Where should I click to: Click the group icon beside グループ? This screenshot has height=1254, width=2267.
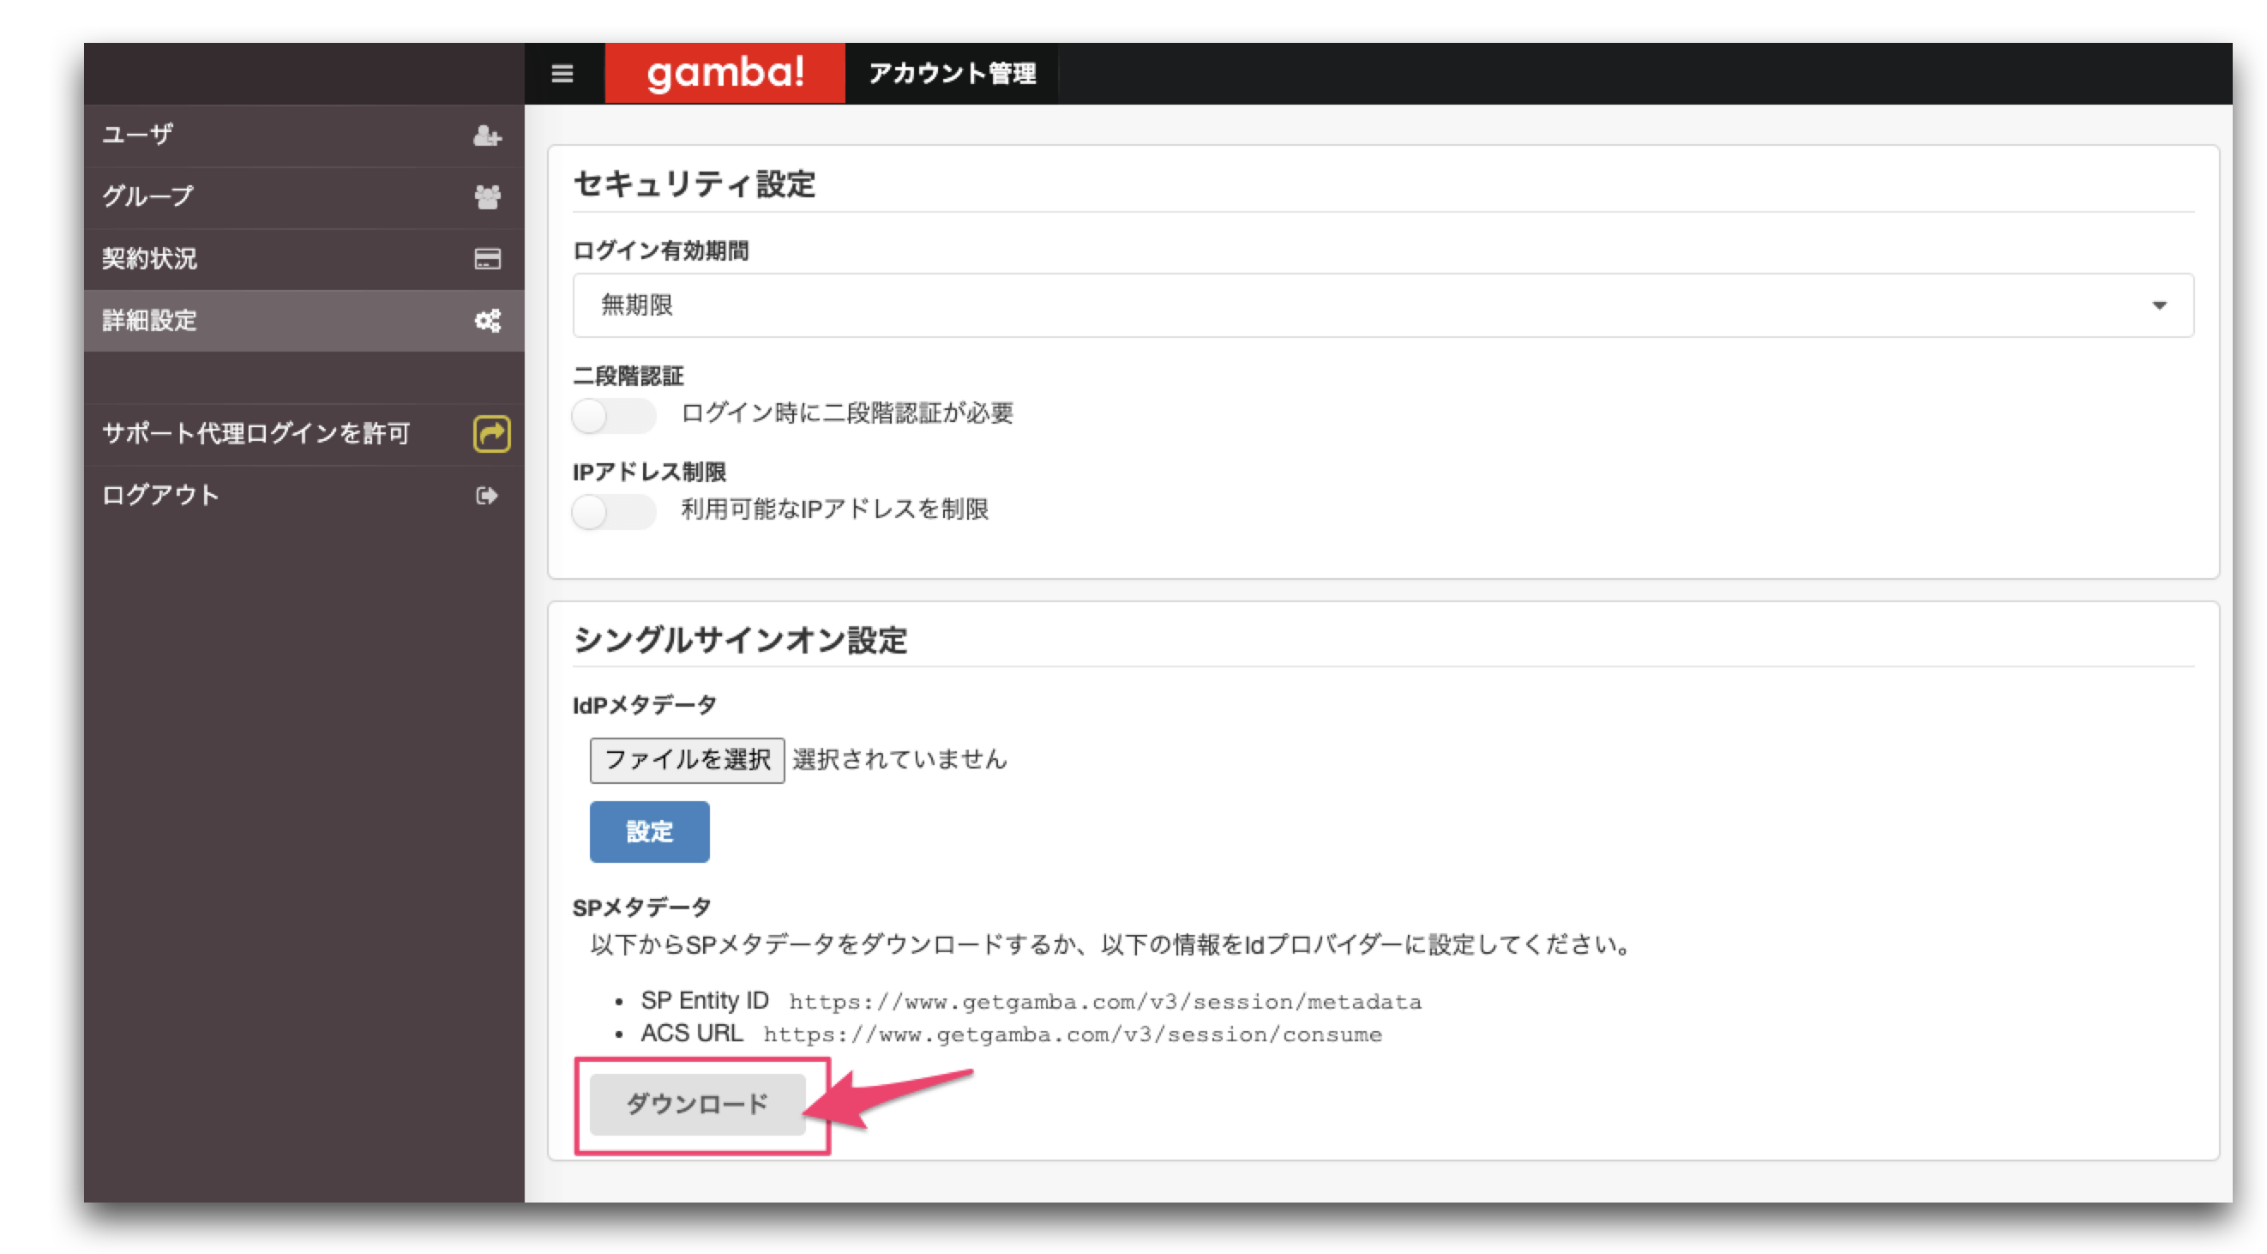488,197
